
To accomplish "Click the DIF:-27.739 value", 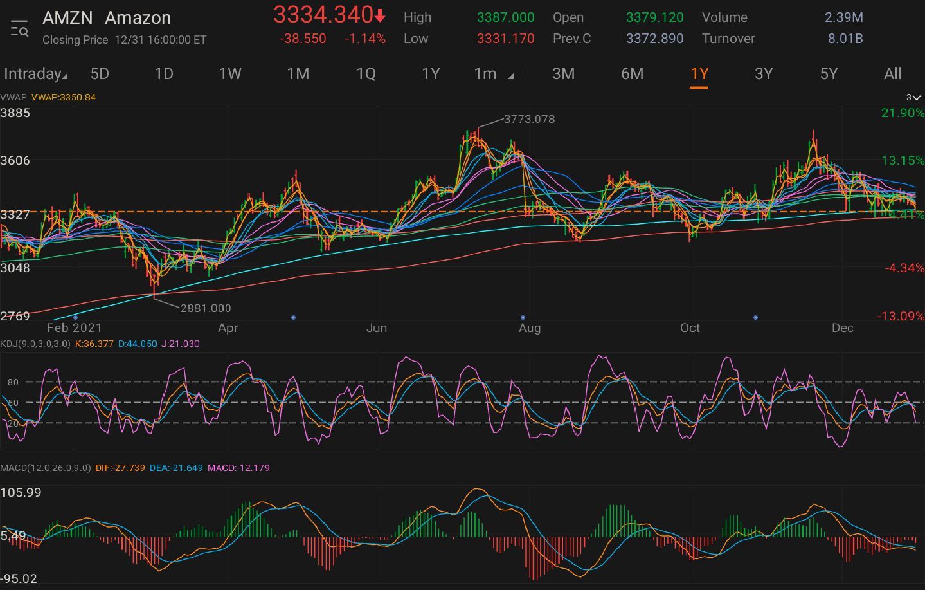I will 120,468.
